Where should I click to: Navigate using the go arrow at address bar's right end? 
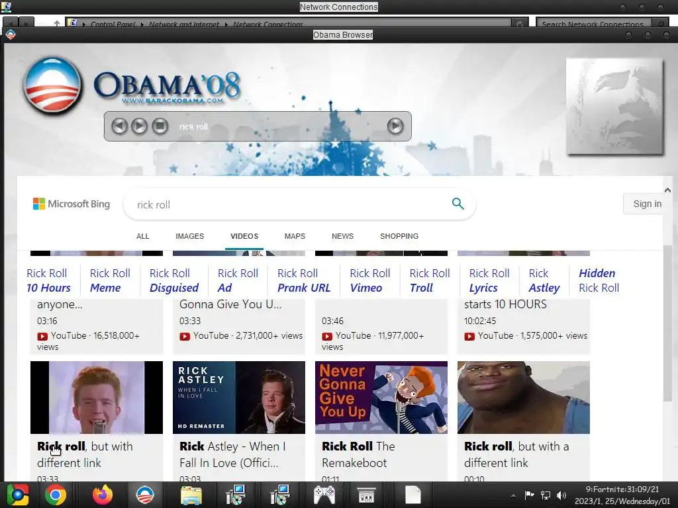(x=395, y=126)
